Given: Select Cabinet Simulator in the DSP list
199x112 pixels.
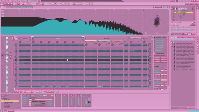Looking at the screenshot, I should pyautogui.click(x=9, y=102).
